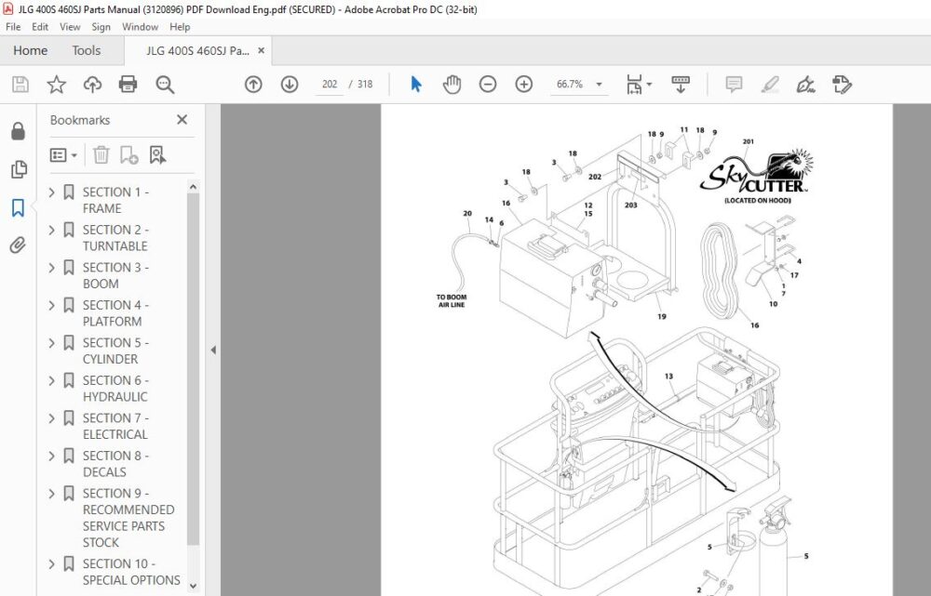Switch to the Home tab
Screen dimensions: 931x596
pyautogui.click(x=31, y=50)
